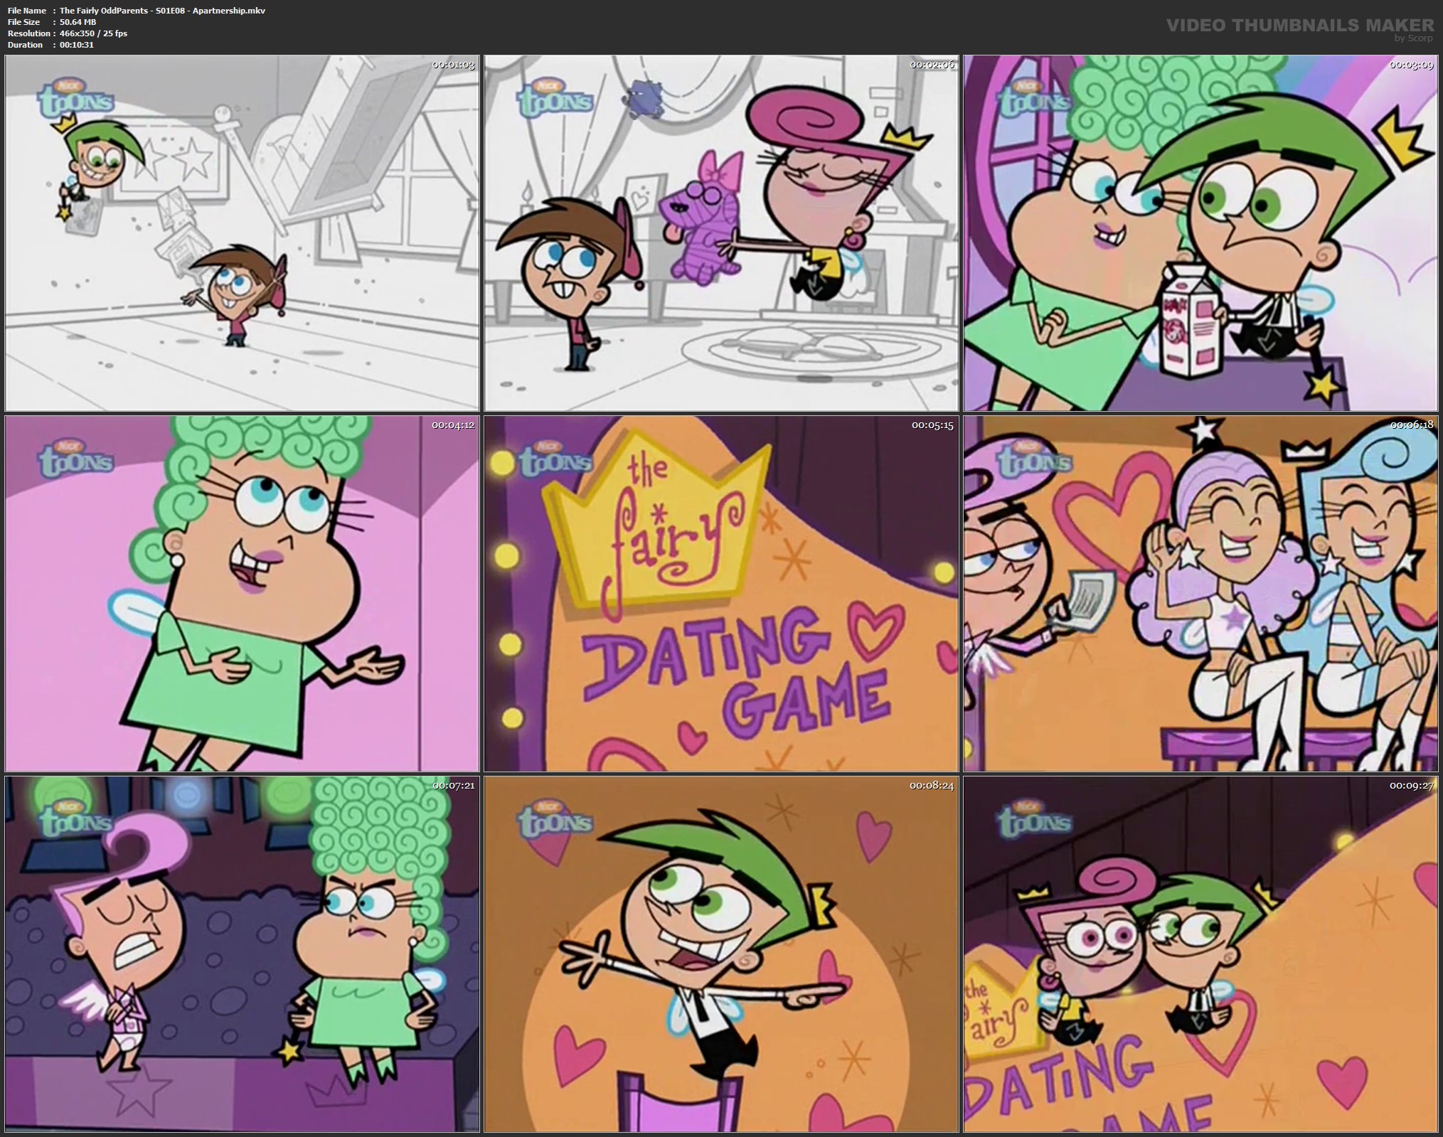Click the 'File Name' header label
The width and height of the screenshot is (1443, 1137).
pos(27,11)
